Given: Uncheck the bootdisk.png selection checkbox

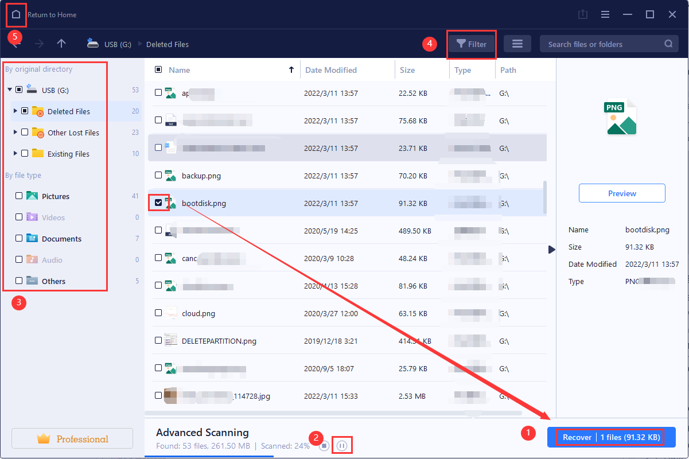Looking at the screenshot, I should (x=159, y=203).
